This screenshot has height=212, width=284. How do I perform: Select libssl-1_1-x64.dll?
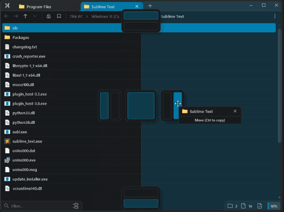139,75
